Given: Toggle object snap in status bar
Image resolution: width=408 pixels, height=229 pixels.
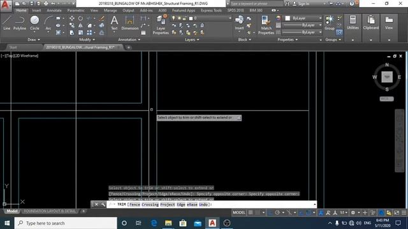Looking at the screenshot, I should (x=309, y=212).
